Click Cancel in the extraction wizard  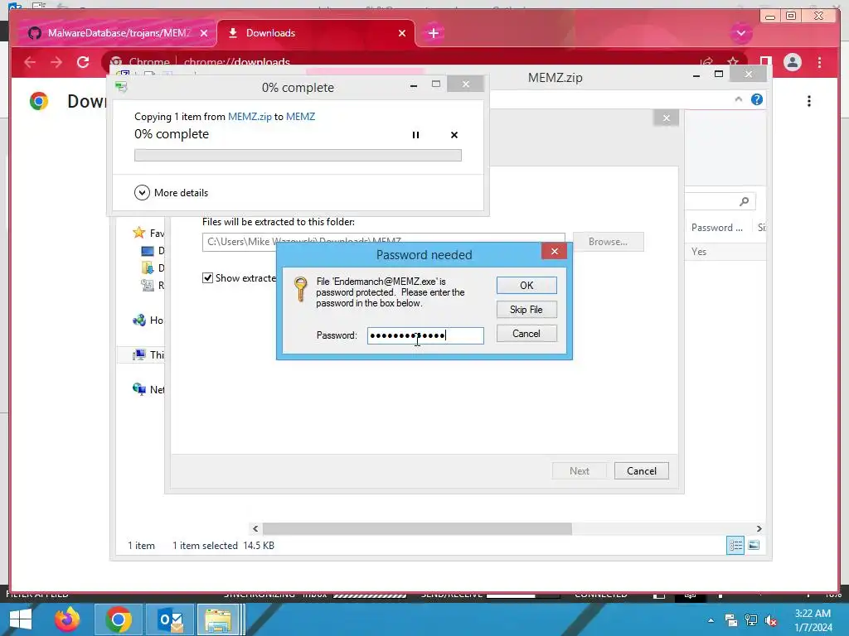pos(641,471)
